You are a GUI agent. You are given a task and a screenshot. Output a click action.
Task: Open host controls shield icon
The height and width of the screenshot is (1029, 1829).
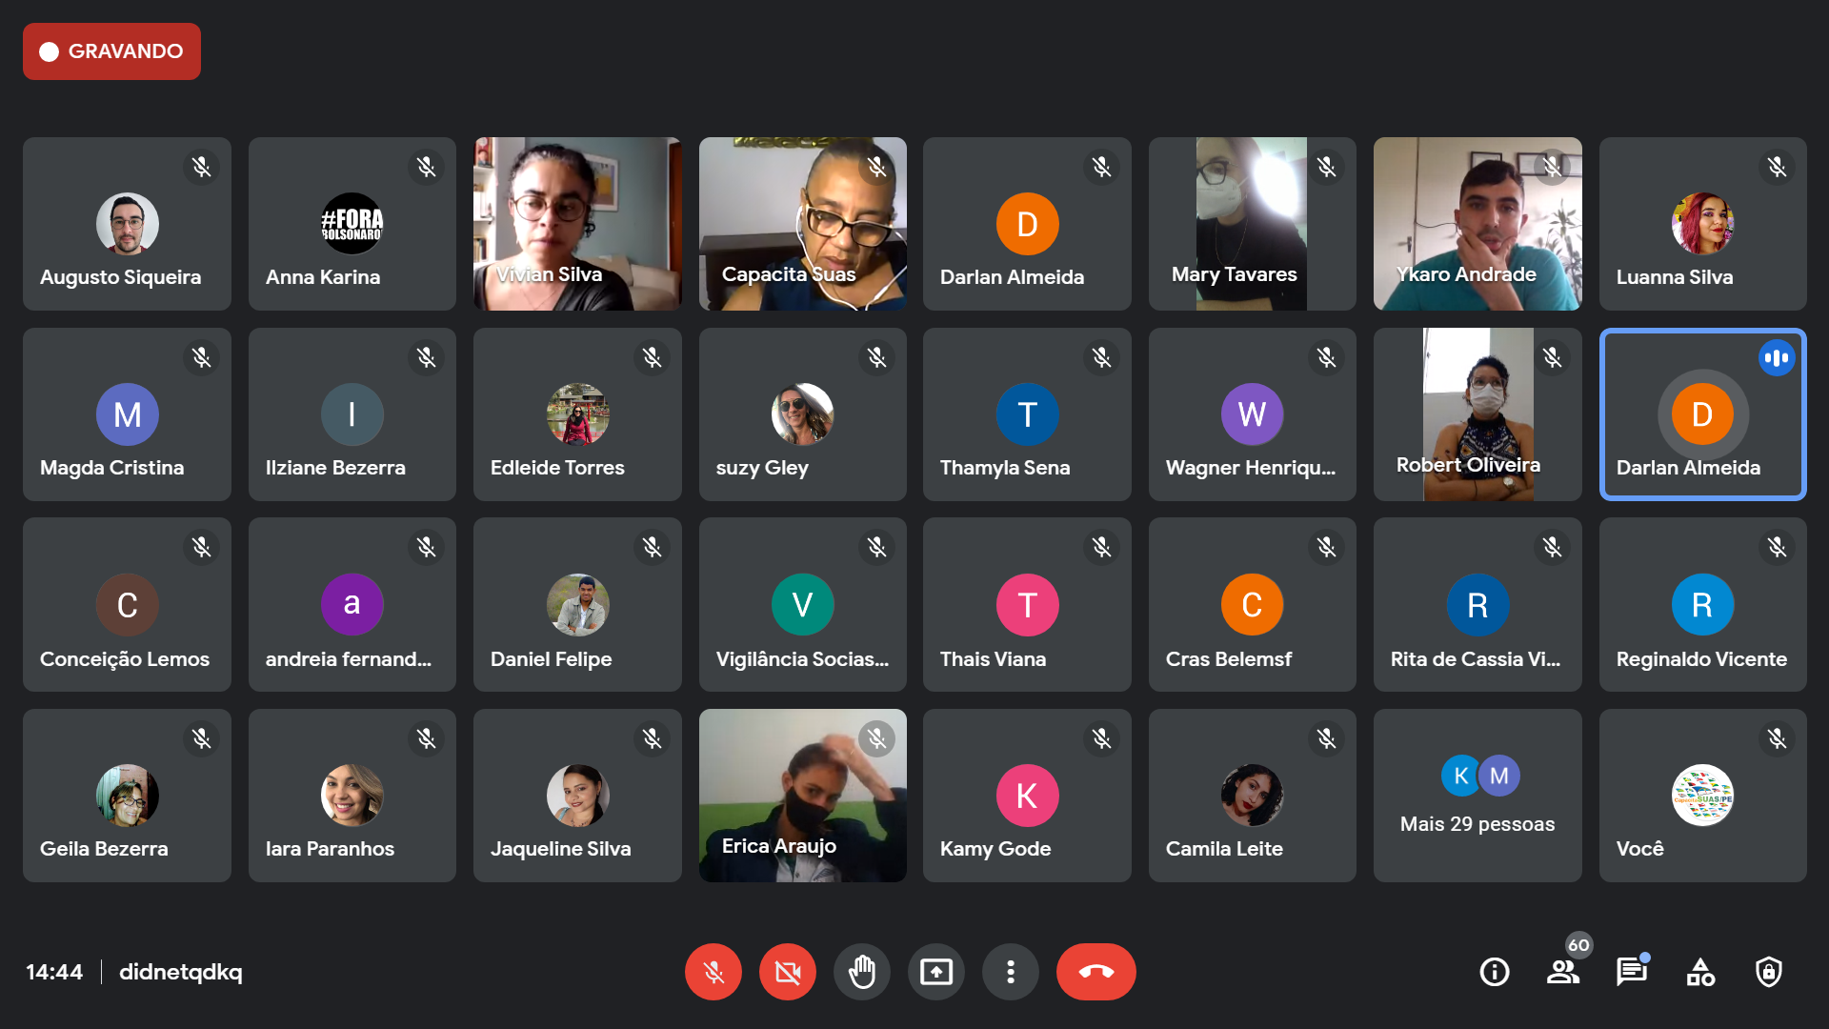coord(1769,972)
